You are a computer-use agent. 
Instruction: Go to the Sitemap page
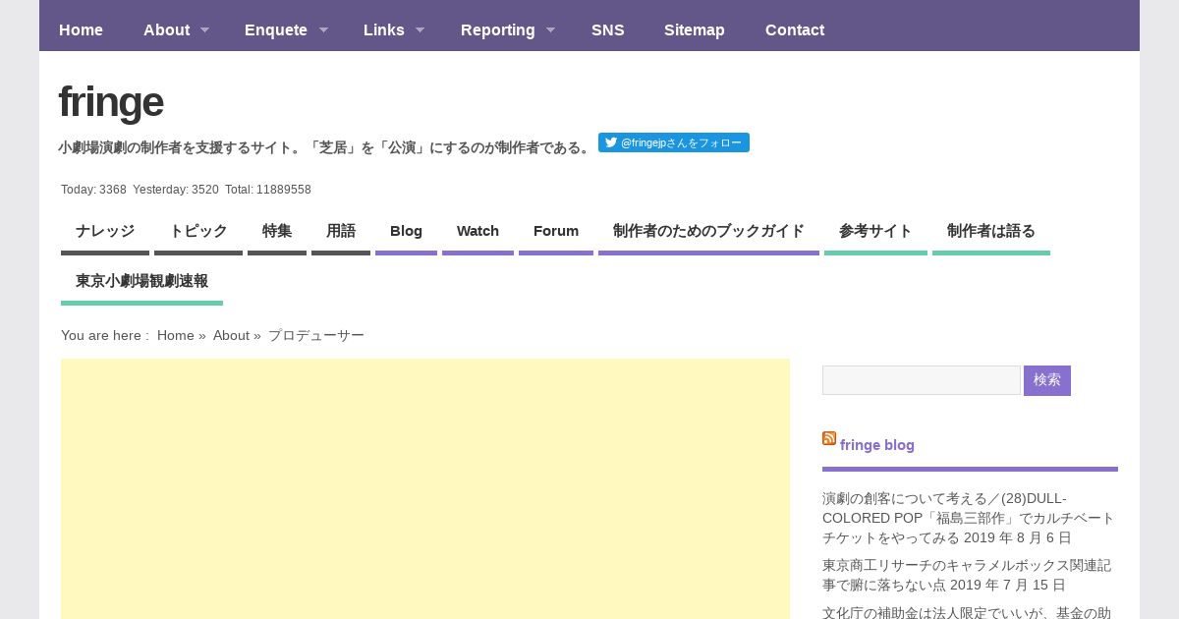point(694,29)
